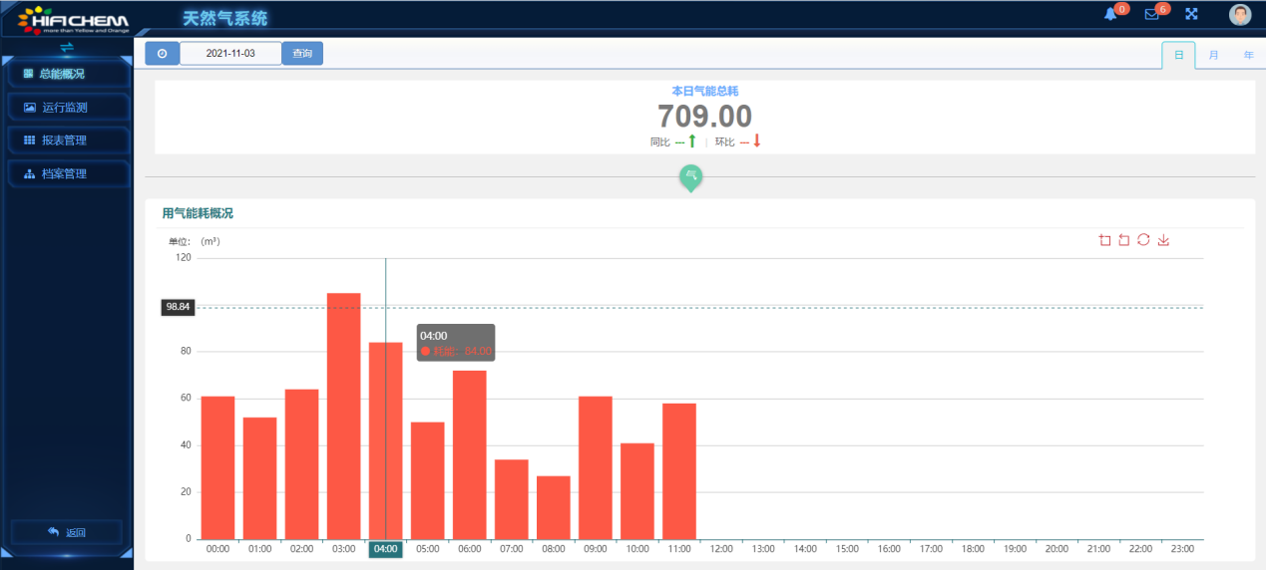The image size is (1266, 570).
Task: Click the user avatar in the header
Action: point(1239,15)
